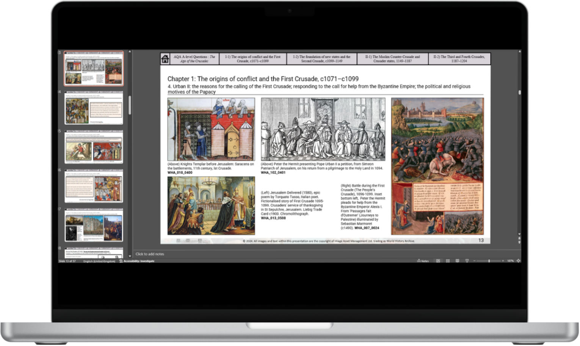Click Fit slide to window icon
The image size is (580, 346).
(518, 261)
